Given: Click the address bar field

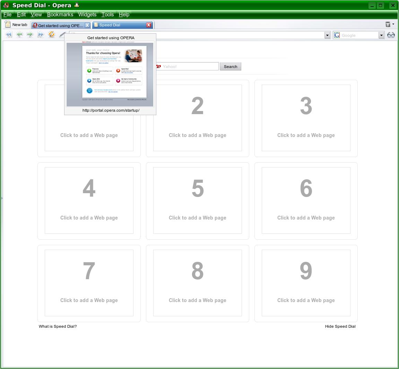Looking at the screenshot, I should 240,35.
